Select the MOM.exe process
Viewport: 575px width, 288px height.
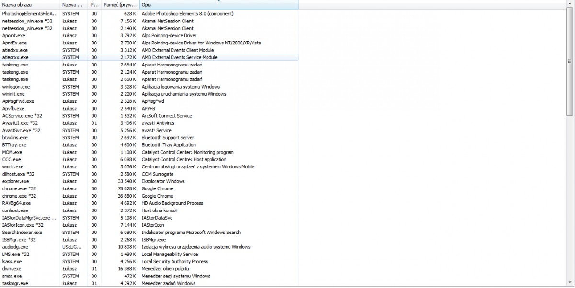click(149, 152)
